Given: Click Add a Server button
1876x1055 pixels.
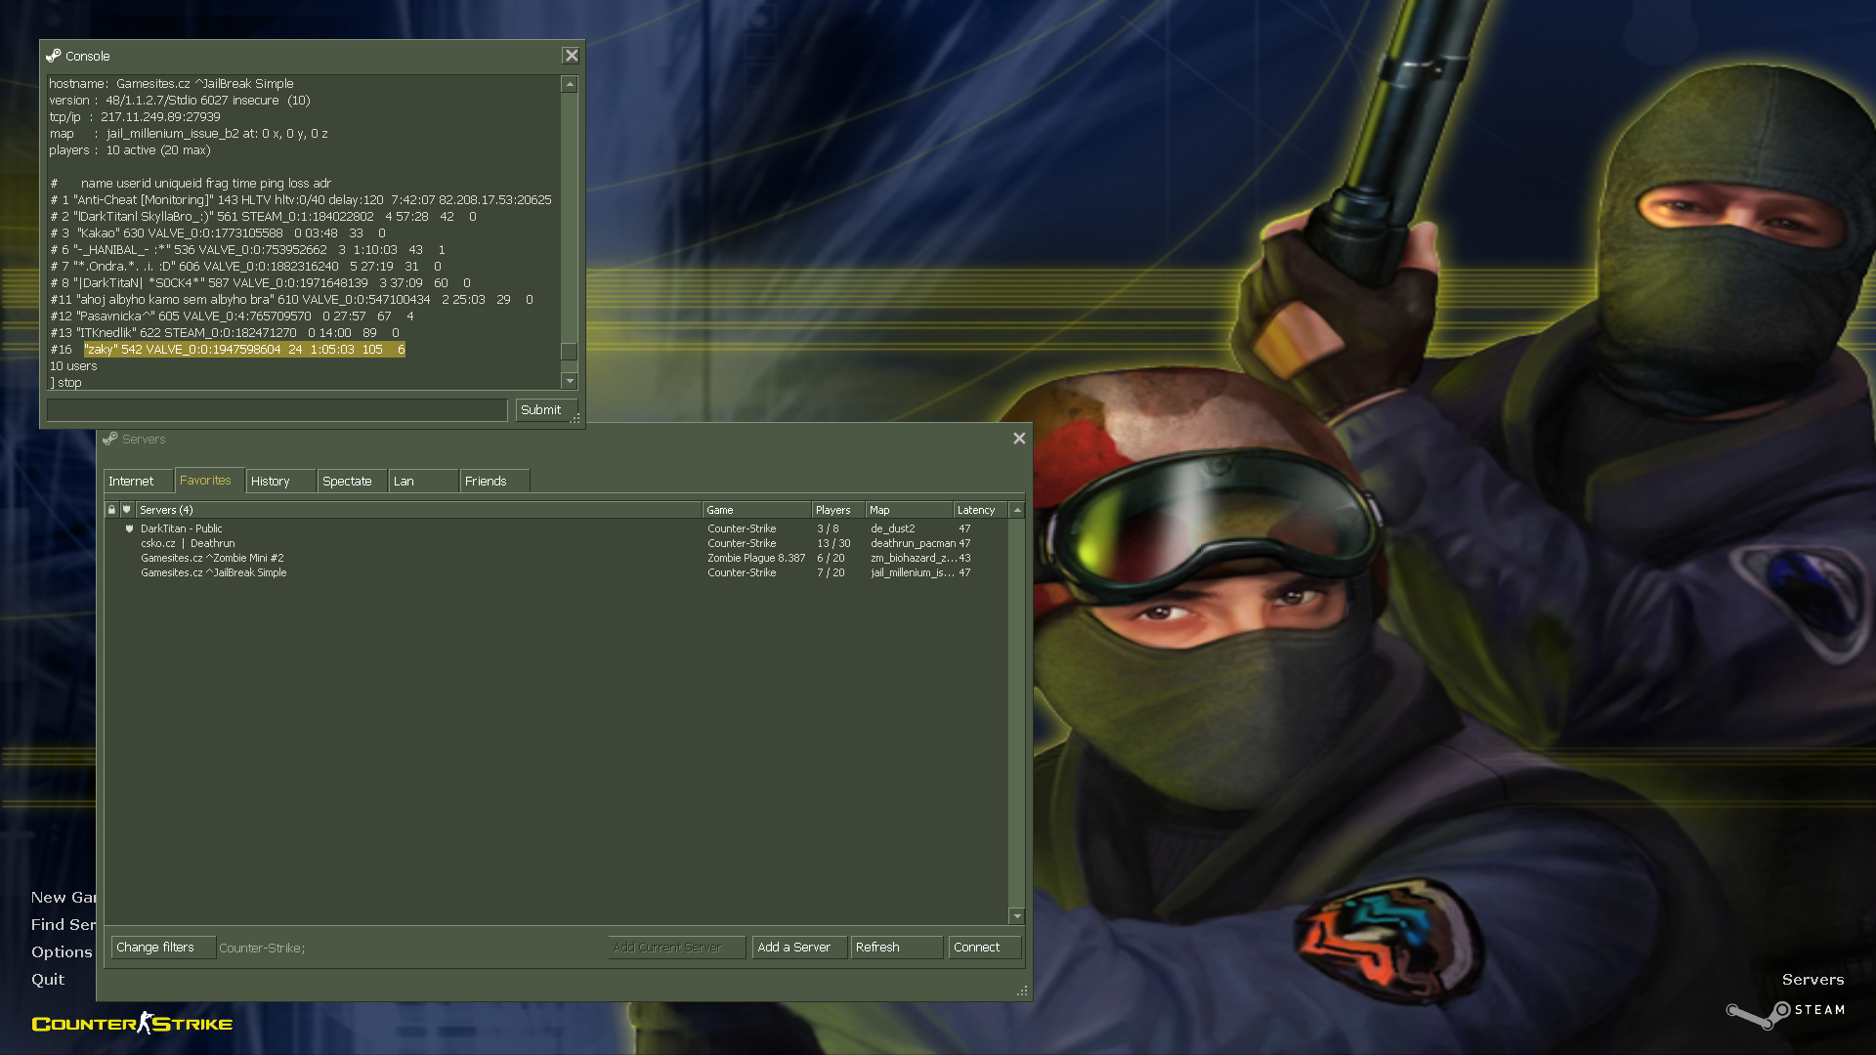Looking at the screenshot, I should (x=798, y=948).
